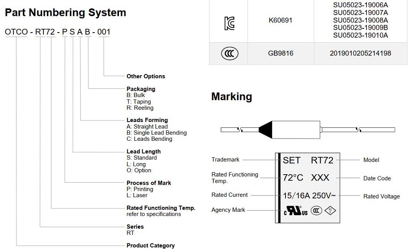The width and height of the screenshot is (409, 249).
Task: Click the thermal fuse body drawing
Action: pyautogui.click(x=292, y=130)
